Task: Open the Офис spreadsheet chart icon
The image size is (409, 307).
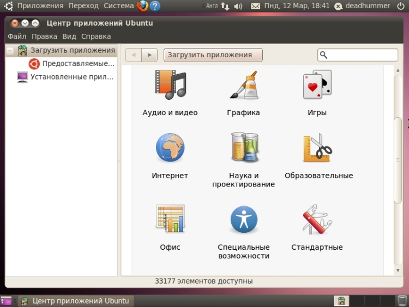Action: click(x=170, y=219)
